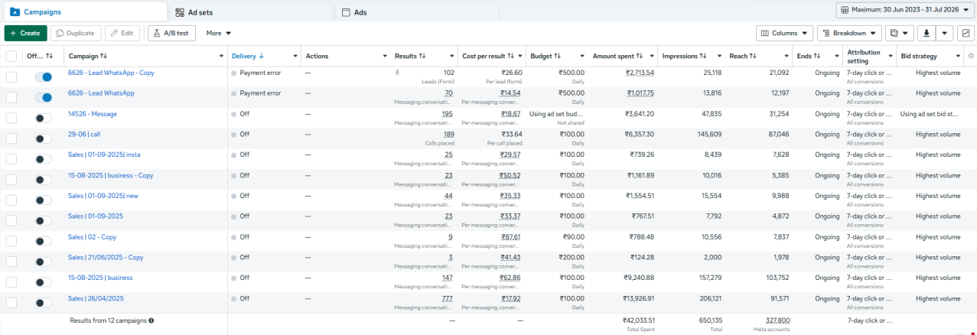This screenshot has height=335, width=977.
Task: Tick the select-all campaigns checkbox
Action: pos(11,56)
